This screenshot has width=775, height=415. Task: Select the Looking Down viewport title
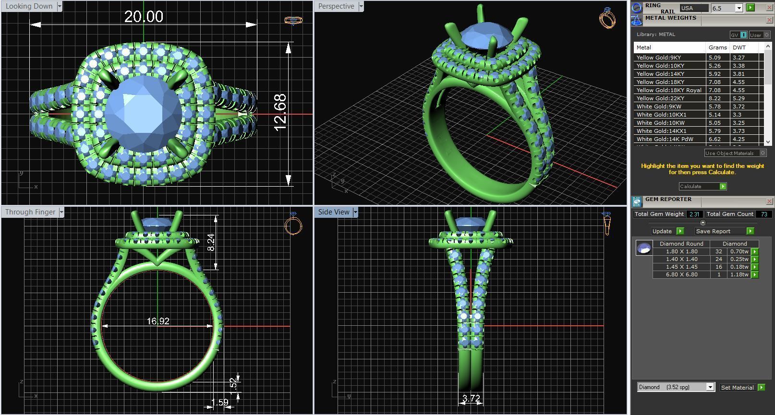pyautogui.click(x=29, y=6)
